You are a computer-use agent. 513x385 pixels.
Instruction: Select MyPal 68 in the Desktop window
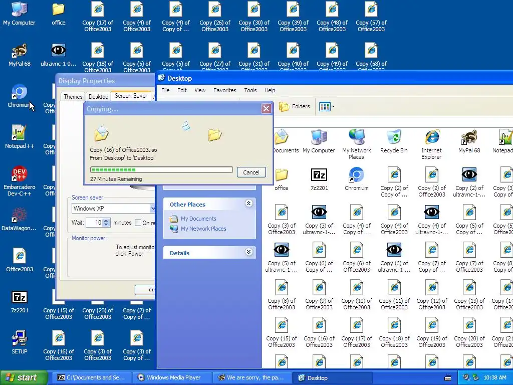(469, 141)
